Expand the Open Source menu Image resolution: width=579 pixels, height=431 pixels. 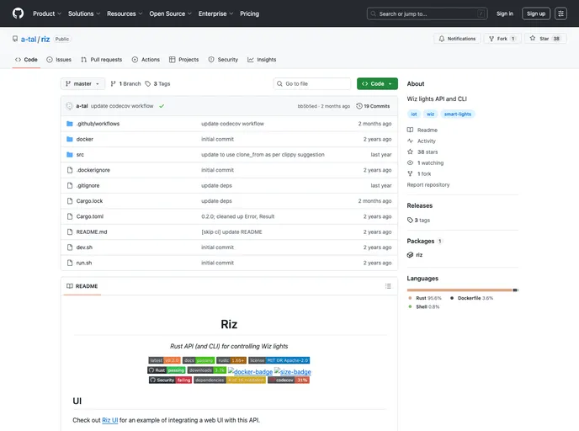[x=170, y=13]
